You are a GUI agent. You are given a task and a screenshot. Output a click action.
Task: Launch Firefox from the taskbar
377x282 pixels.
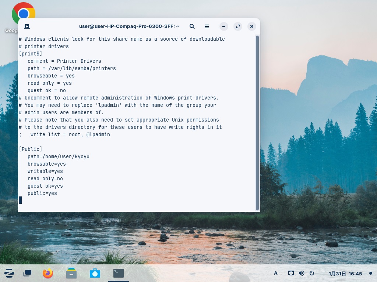(x=48, y=273)
